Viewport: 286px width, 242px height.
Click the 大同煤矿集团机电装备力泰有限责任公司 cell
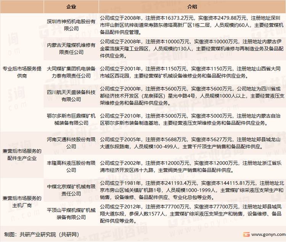tap(71, 72)
